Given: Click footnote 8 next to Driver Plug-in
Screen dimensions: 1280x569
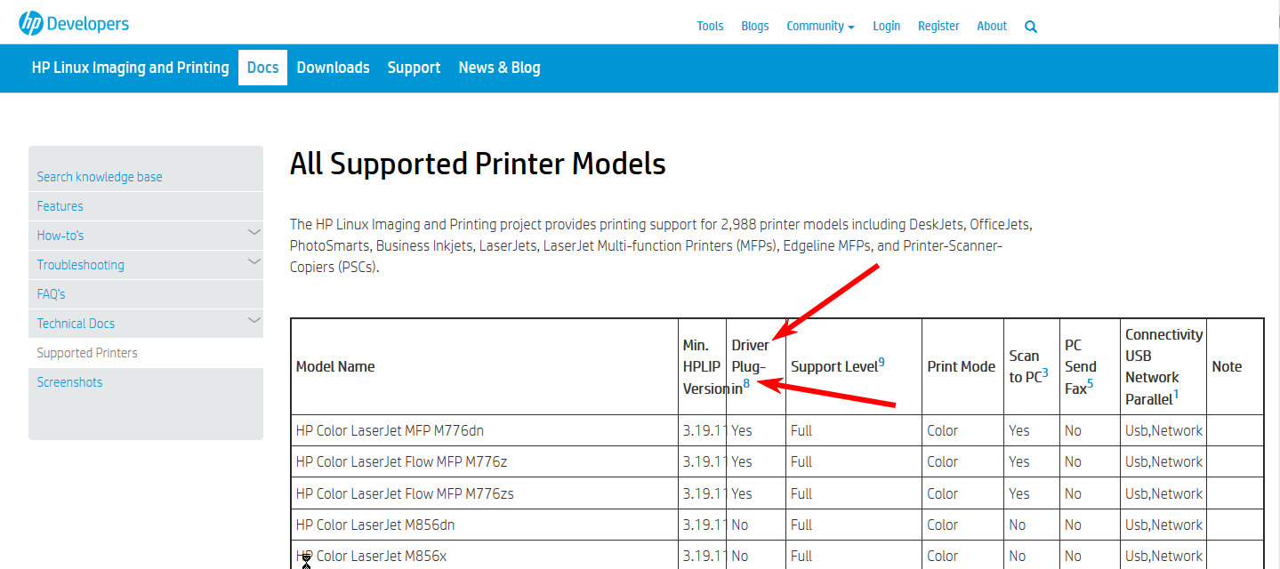Looking at the screenshot, I should click(x=747, y=383).
